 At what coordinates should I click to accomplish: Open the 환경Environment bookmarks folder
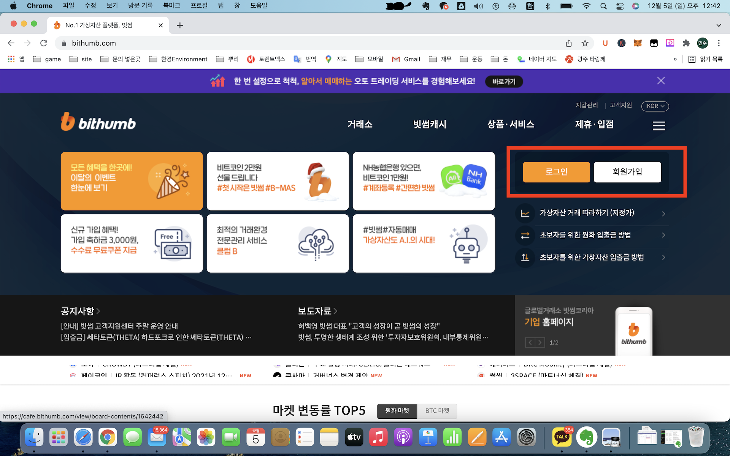178,59
